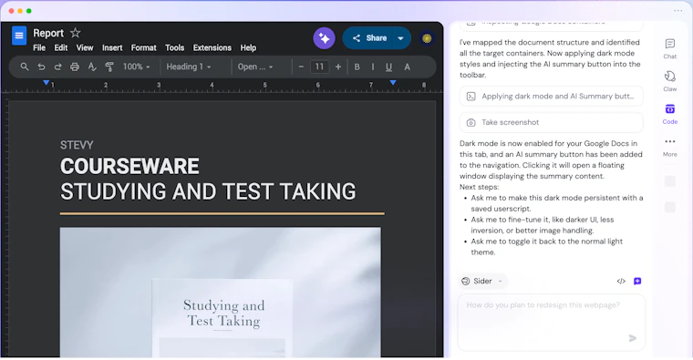Click the code brackets icon above input
This screenshot has width=693, height=360.
click(621, 281)
